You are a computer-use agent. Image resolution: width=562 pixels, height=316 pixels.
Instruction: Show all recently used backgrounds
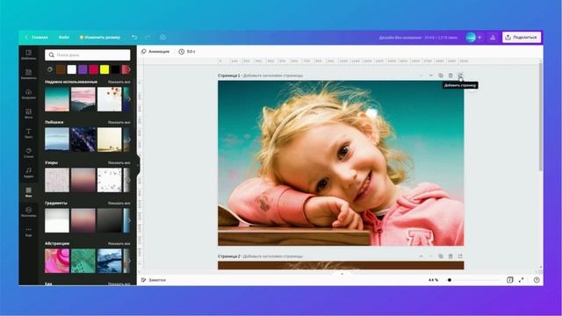[x=119, y=82]
